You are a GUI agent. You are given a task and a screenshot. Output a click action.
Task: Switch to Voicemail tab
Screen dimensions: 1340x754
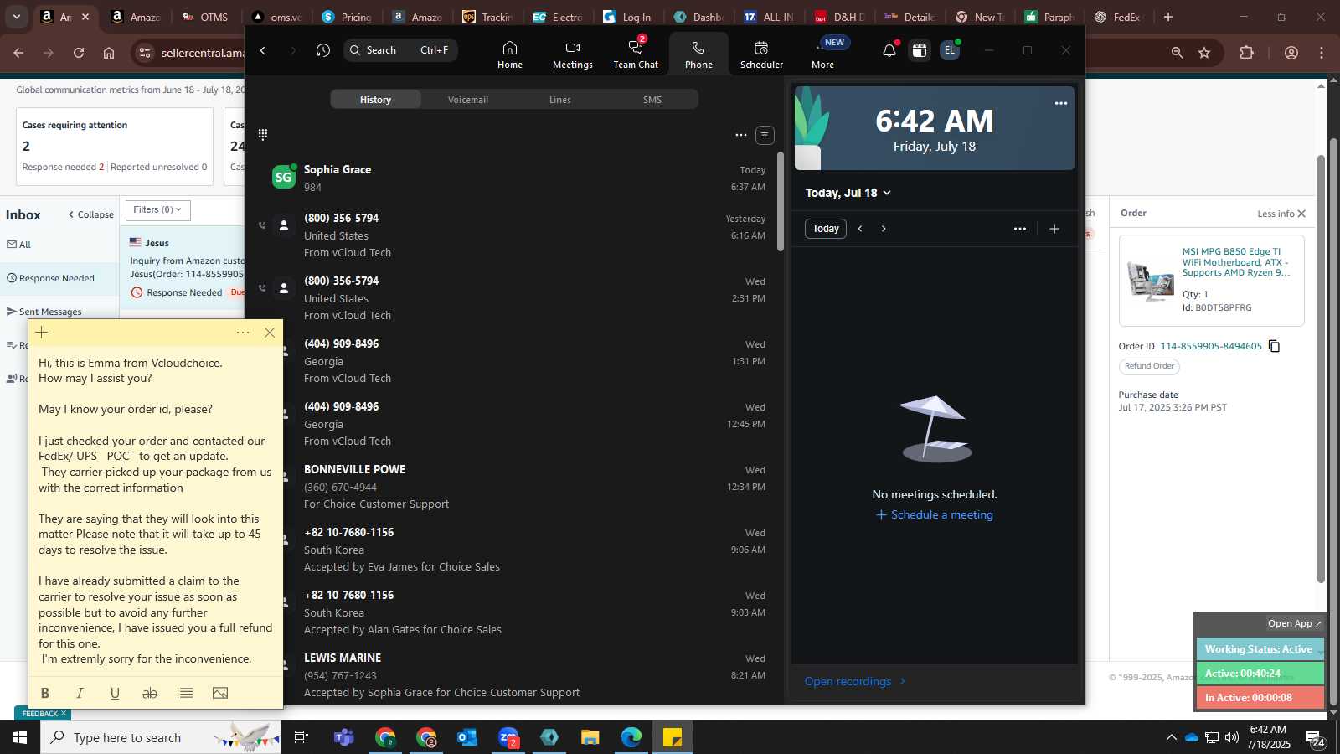[x=468, y=100]
